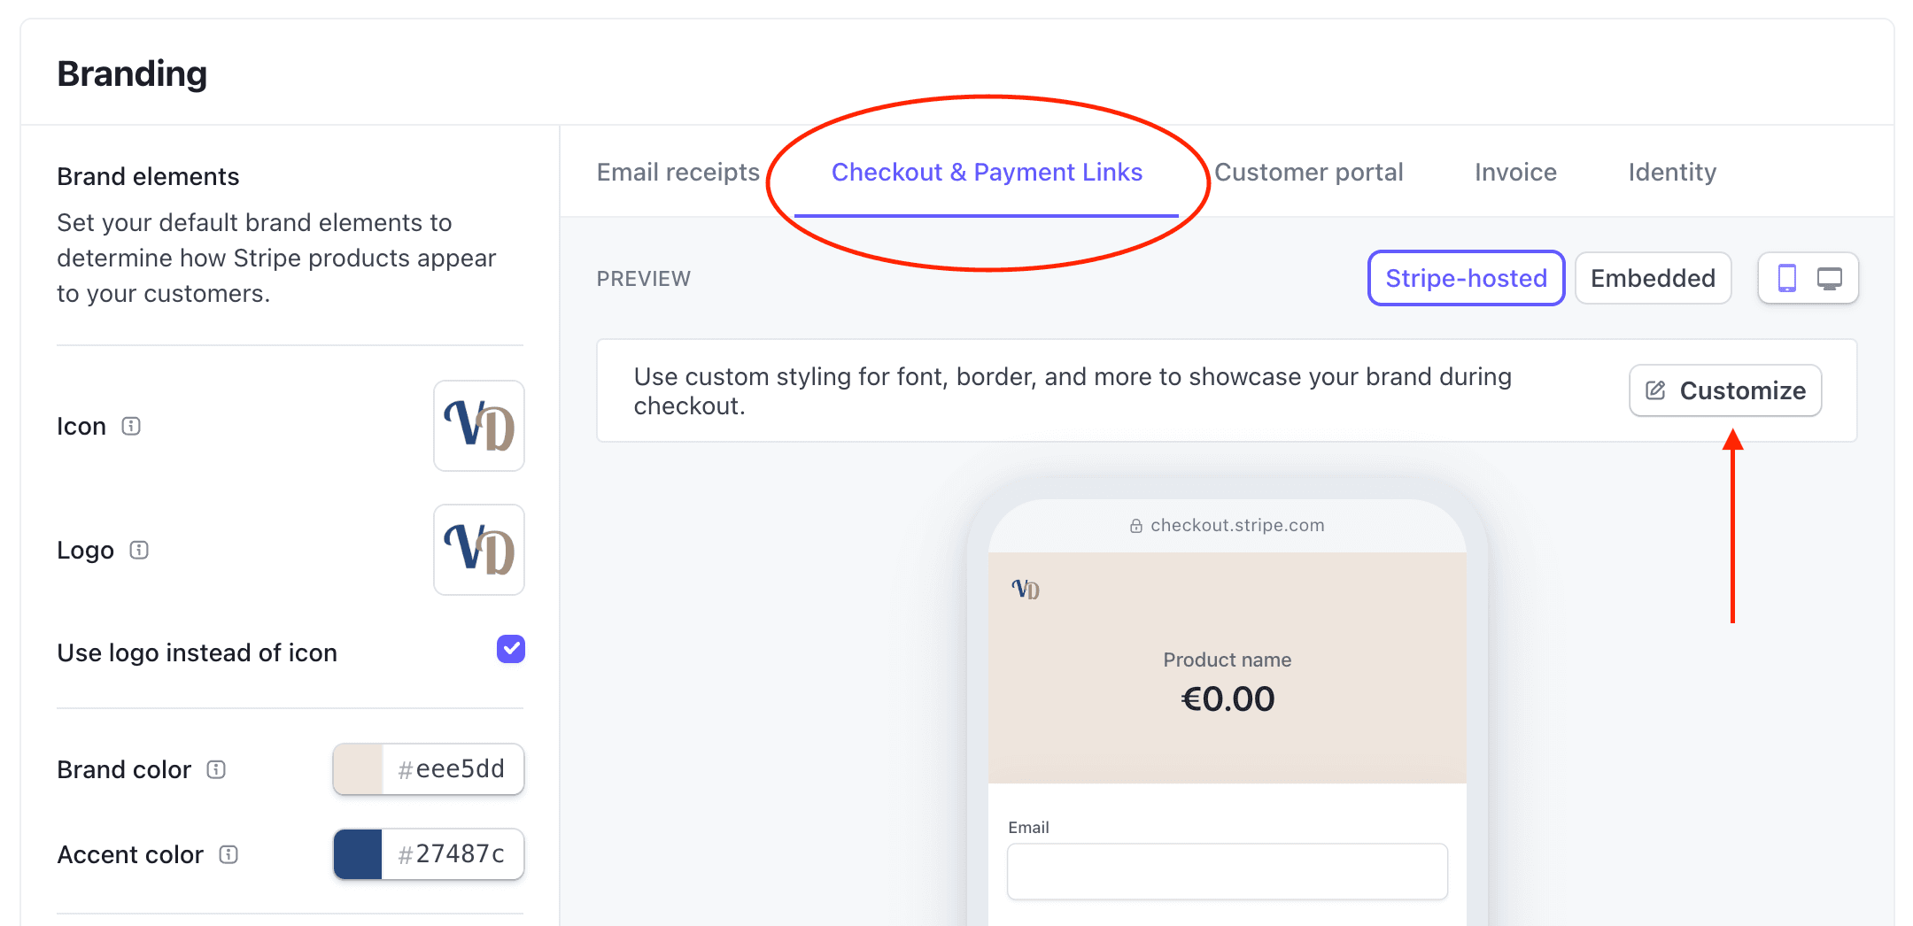Image resolution: width=1913 pixels, height=926 pixels.
Task: Click the info icon beside Brand color
Action: pyautogui.click(x=217, y=769)
